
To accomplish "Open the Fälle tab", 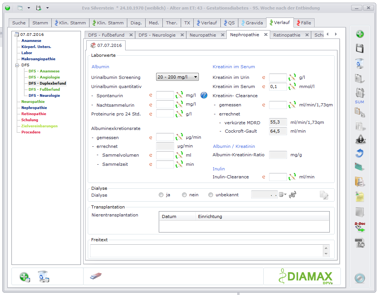I will (304, 23).
